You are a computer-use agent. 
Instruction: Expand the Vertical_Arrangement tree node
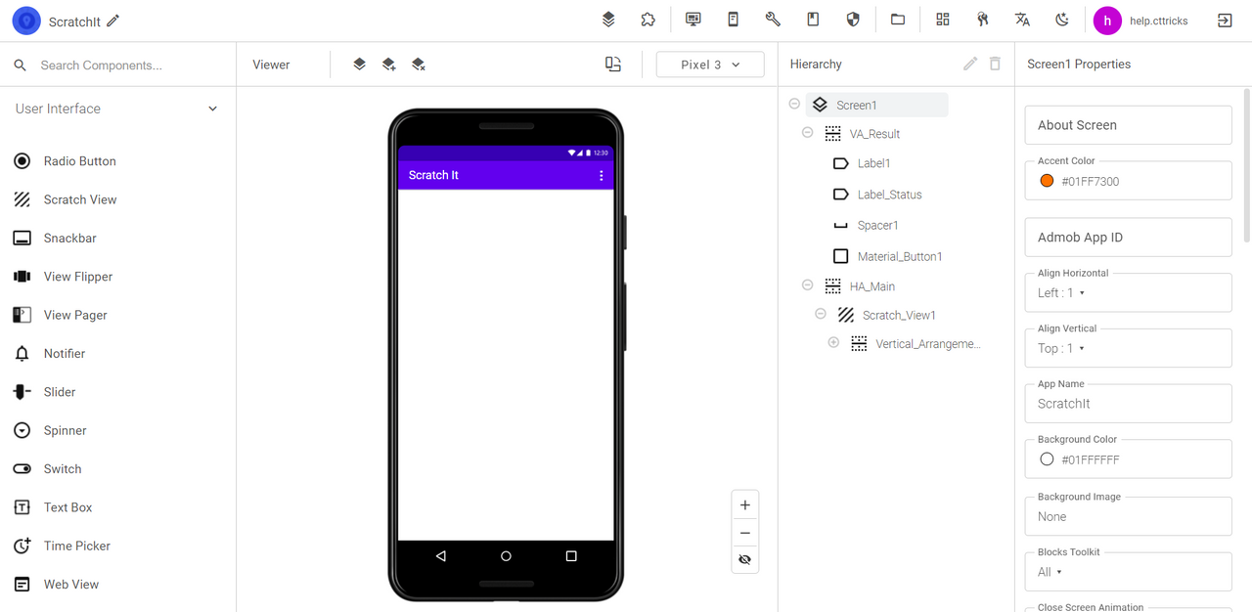(833, 342)
